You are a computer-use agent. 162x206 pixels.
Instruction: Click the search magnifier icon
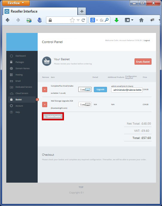click(107, 20)
